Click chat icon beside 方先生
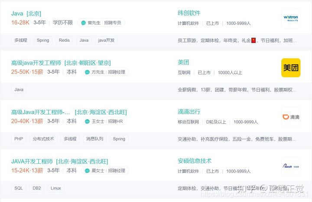 coord(88,72)
